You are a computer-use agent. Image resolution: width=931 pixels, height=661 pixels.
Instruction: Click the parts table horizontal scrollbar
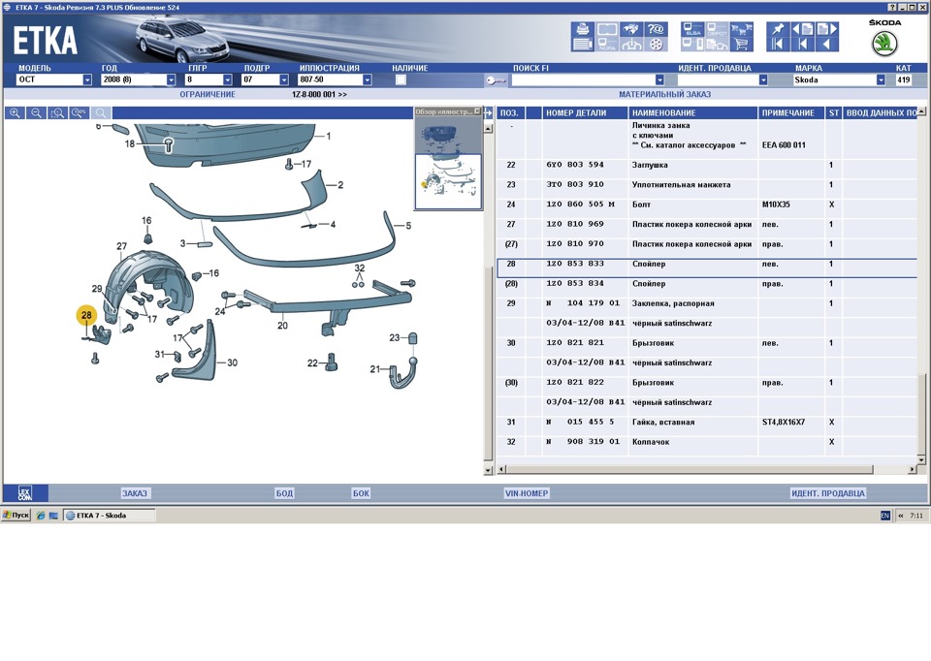pos(707,469)
